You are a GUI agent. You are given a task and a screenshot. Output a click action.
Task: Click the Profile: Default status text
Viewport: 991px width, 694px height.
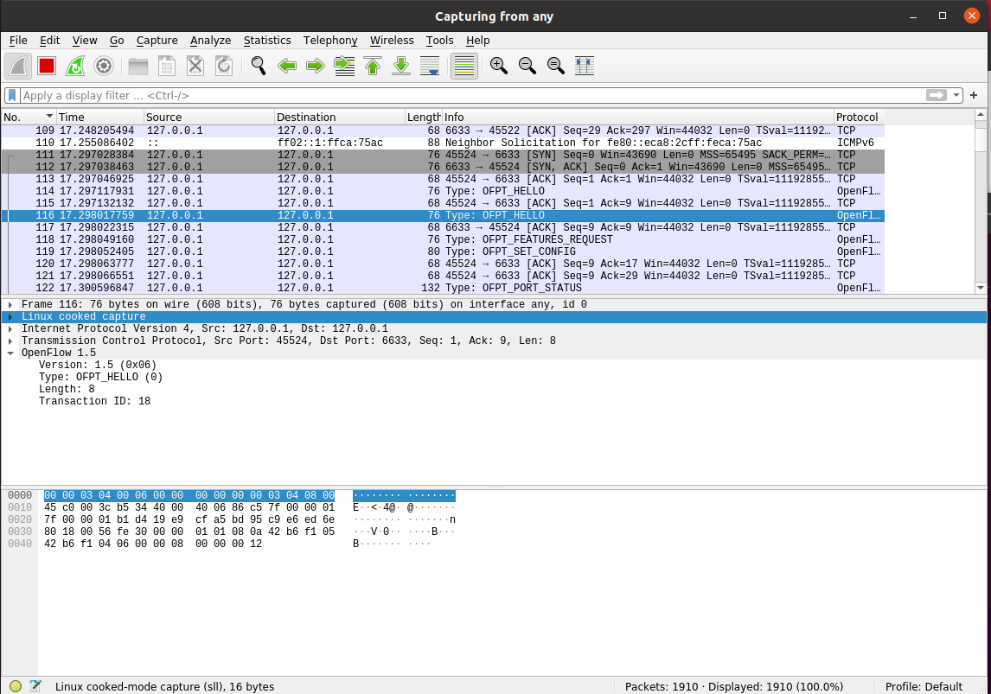pos(924,686)
